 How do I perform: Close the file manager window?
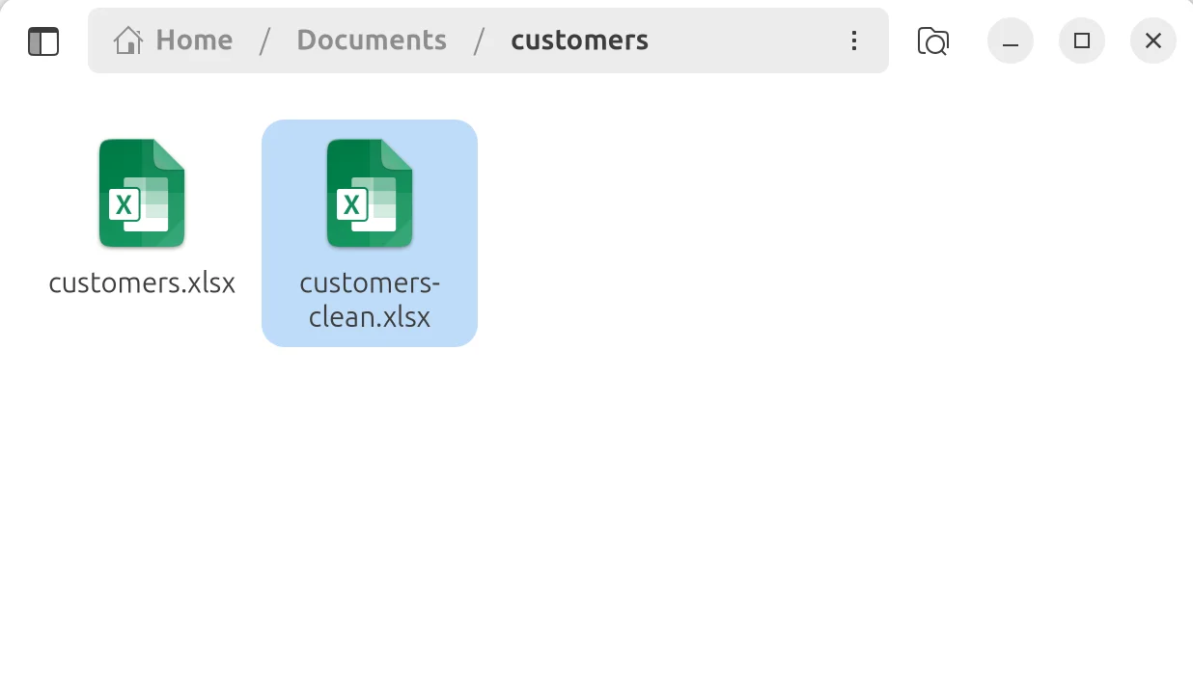[1153, 41]
